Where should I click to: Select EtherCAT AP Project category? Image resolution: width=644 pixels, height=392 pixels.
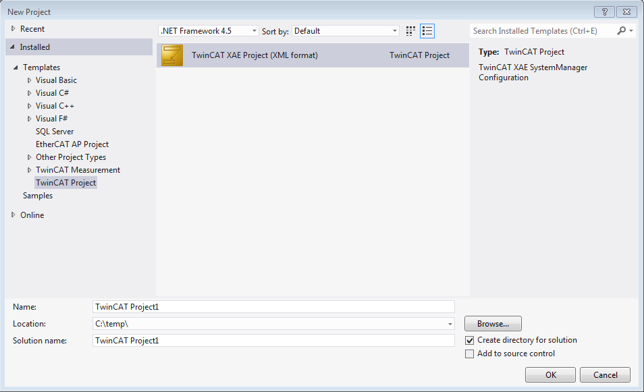(72, 144)
